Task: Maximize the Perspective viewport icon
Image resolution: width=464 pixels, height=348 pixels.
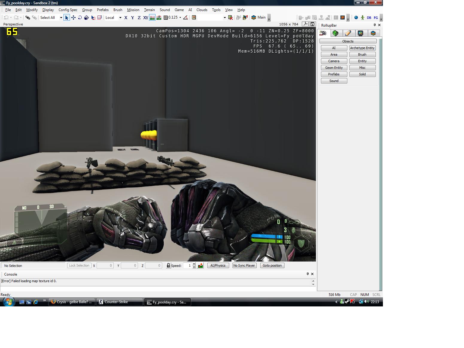Action: (x=312, y=24)
